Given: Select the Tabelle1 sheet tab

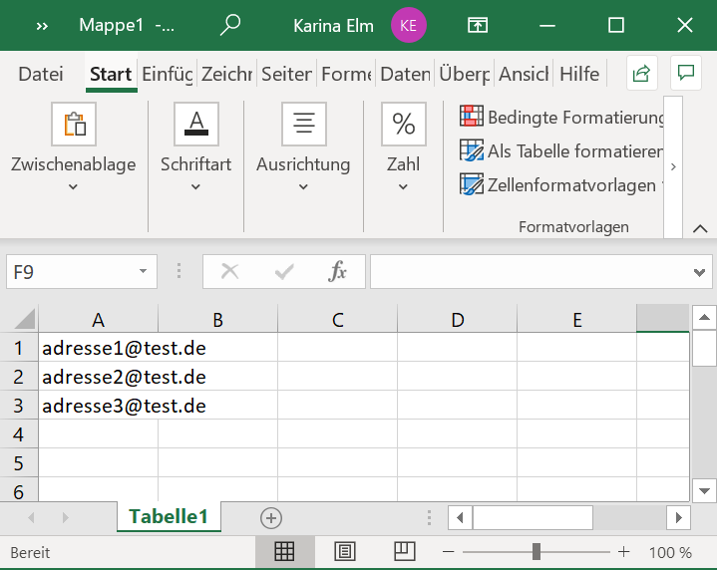Looking at the screenshot, I should click(x=169, y=516).
